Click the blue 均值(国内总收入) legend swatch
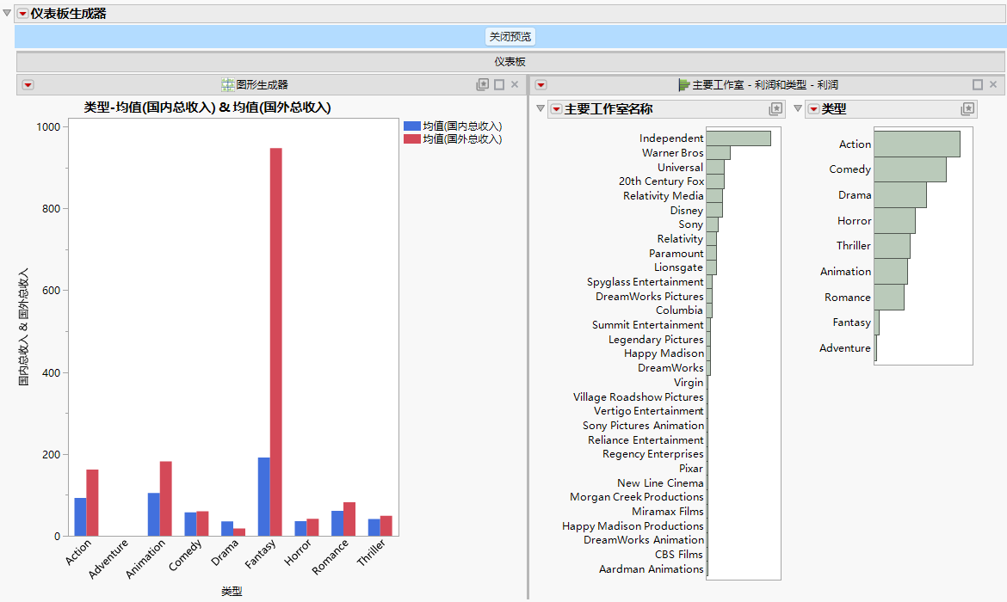This screenshot has height=602, width=1007. (x=411, y=126)
